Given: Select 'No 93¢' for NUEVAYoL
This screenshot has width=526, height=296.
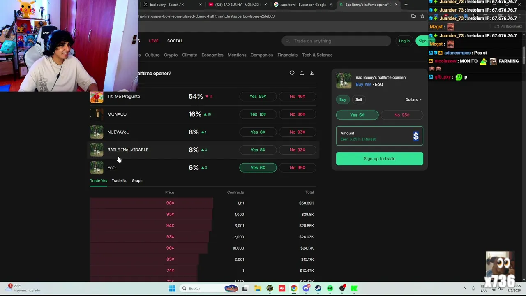Looking at the screenshot, I should point(297,132).
